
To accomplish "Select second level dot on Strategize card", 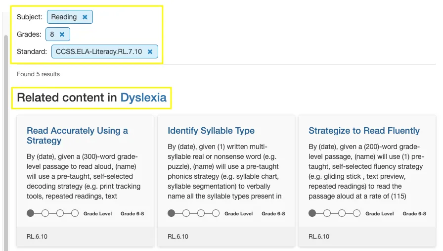I will point(327,213).
